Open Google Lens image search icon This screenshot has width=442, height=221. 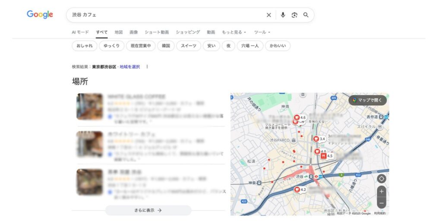[x=294, y=15]
